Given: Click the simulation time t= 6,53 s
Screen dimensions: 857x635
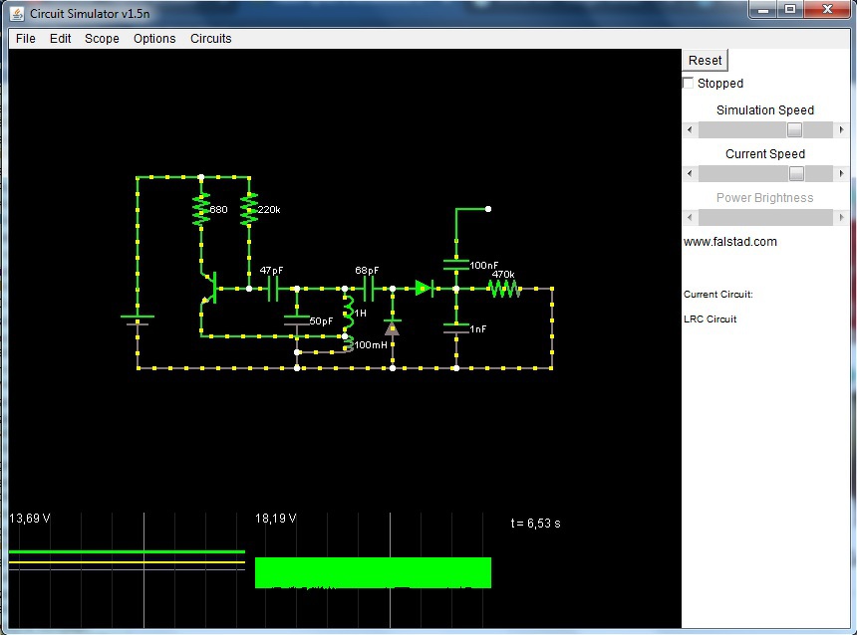Looking at the screenshot, I should [535, 524].
